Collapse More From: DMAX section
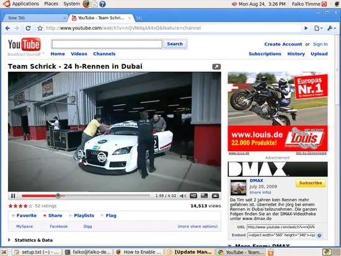341x256 pixels. point(229,246)
